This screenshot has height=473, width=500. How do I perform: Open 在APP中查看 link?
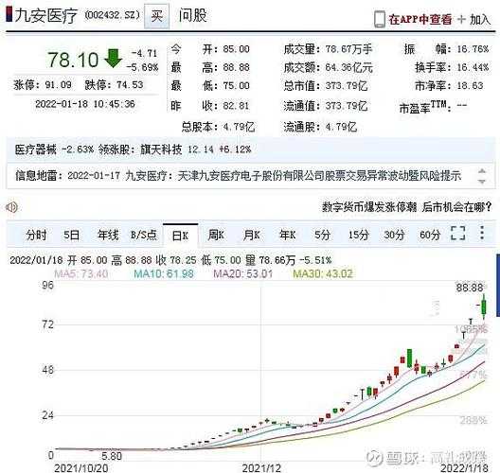point(420,20)
